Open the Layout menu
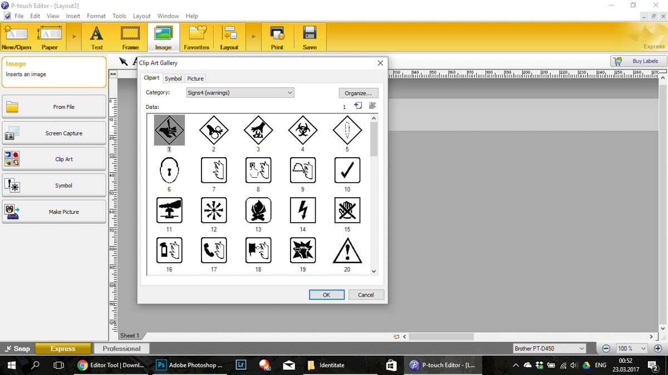Image resolution: width=668 pixels, height=375 pixels. [141, 16]
